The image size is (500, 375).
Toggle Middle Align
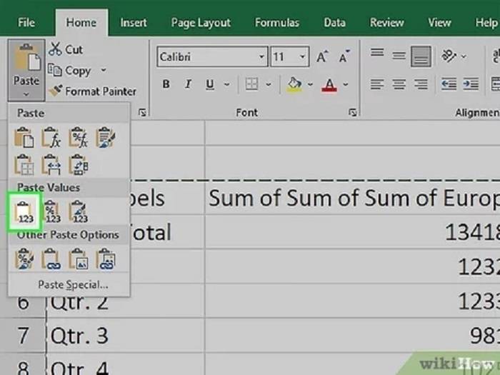[x=399, y=56]
